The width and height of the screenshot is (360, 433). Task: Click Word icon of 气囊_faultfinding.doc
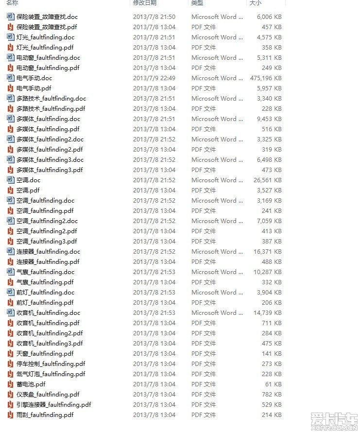tap(11, 272)
